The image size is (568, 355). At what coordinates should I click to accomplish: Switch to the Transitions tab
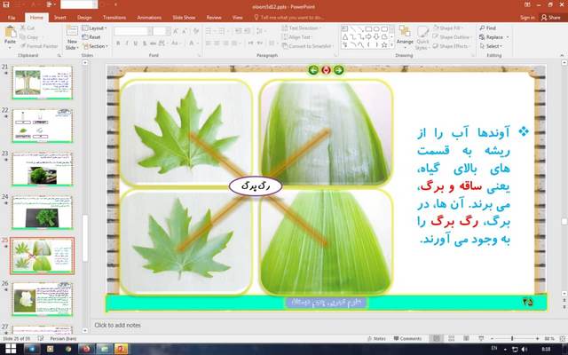[114, 18]
